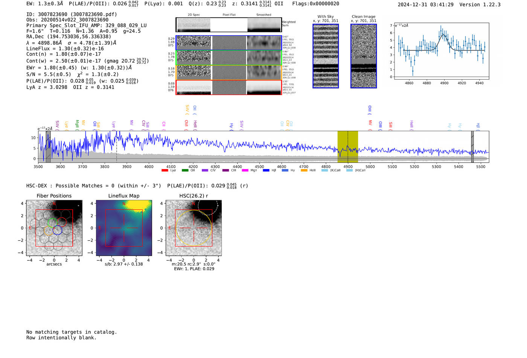Viewport: 527px width, 358px height.
Task: Open the HSC(26.2) r image
Action: (x=193, y=228)
